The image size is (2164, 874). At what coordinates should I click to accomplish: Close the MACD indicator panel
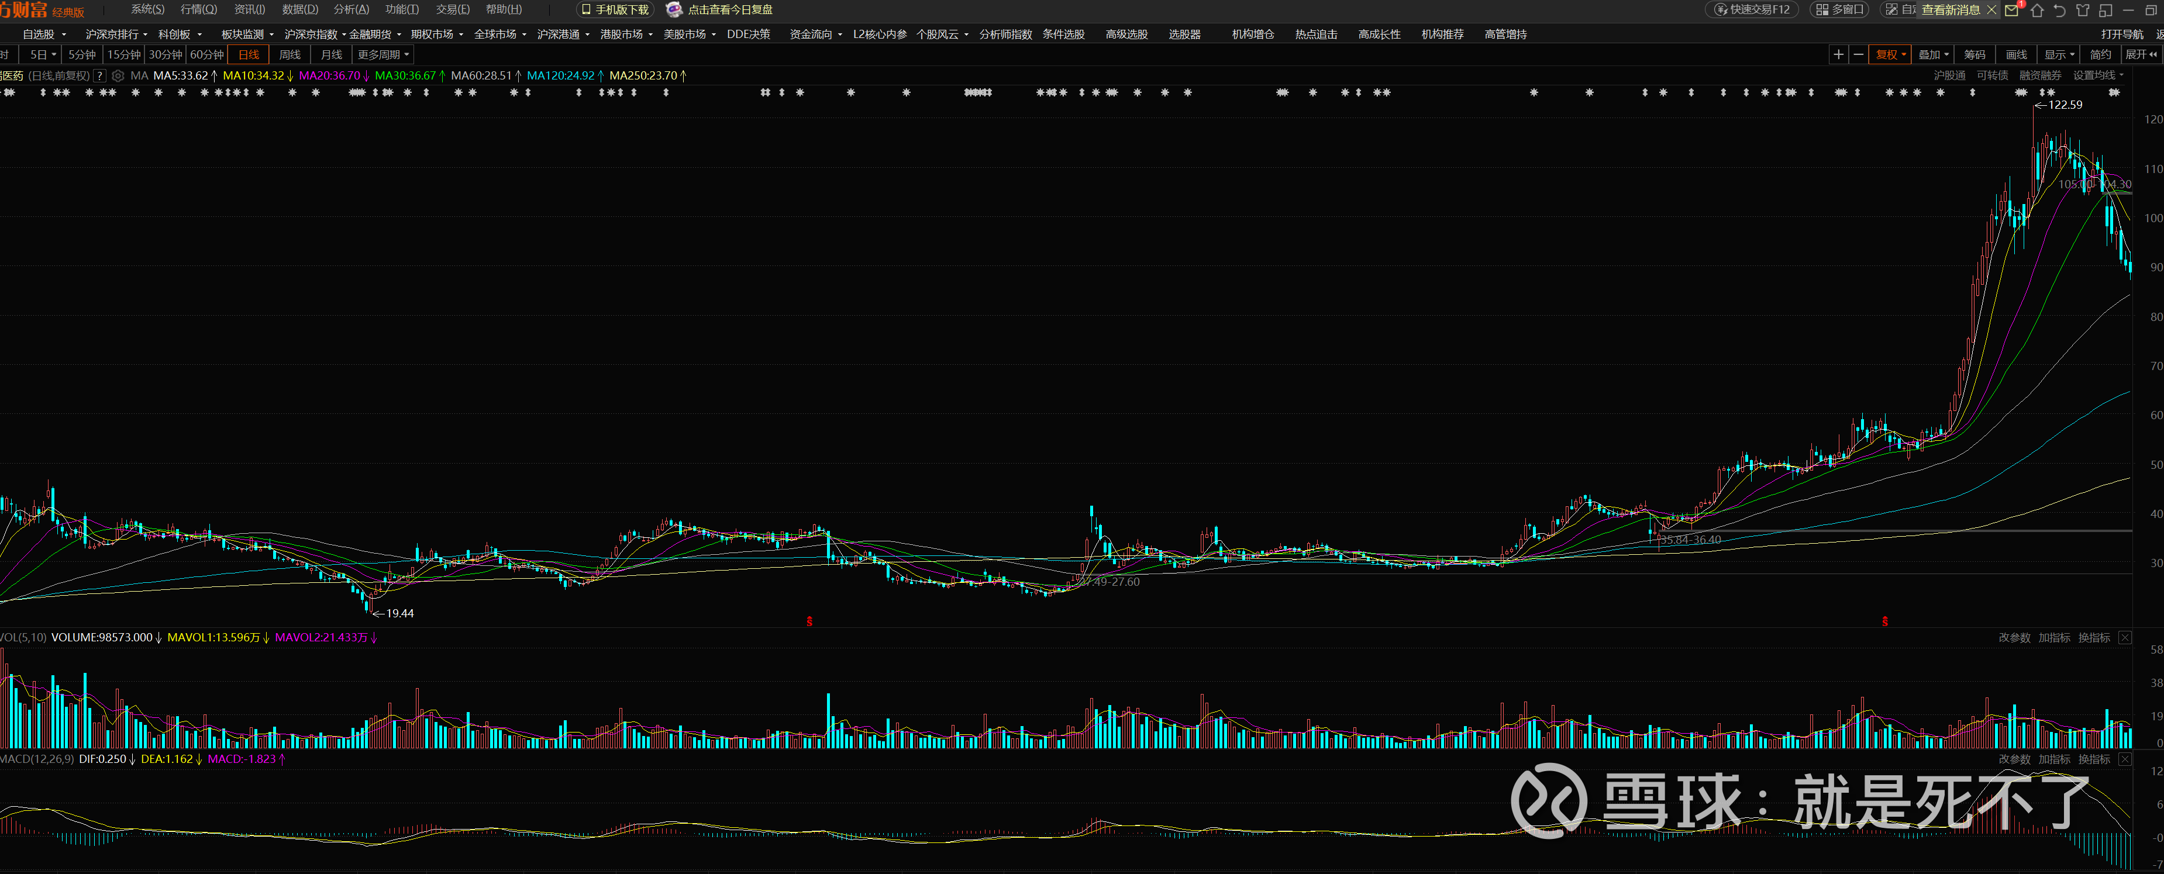2124,759
